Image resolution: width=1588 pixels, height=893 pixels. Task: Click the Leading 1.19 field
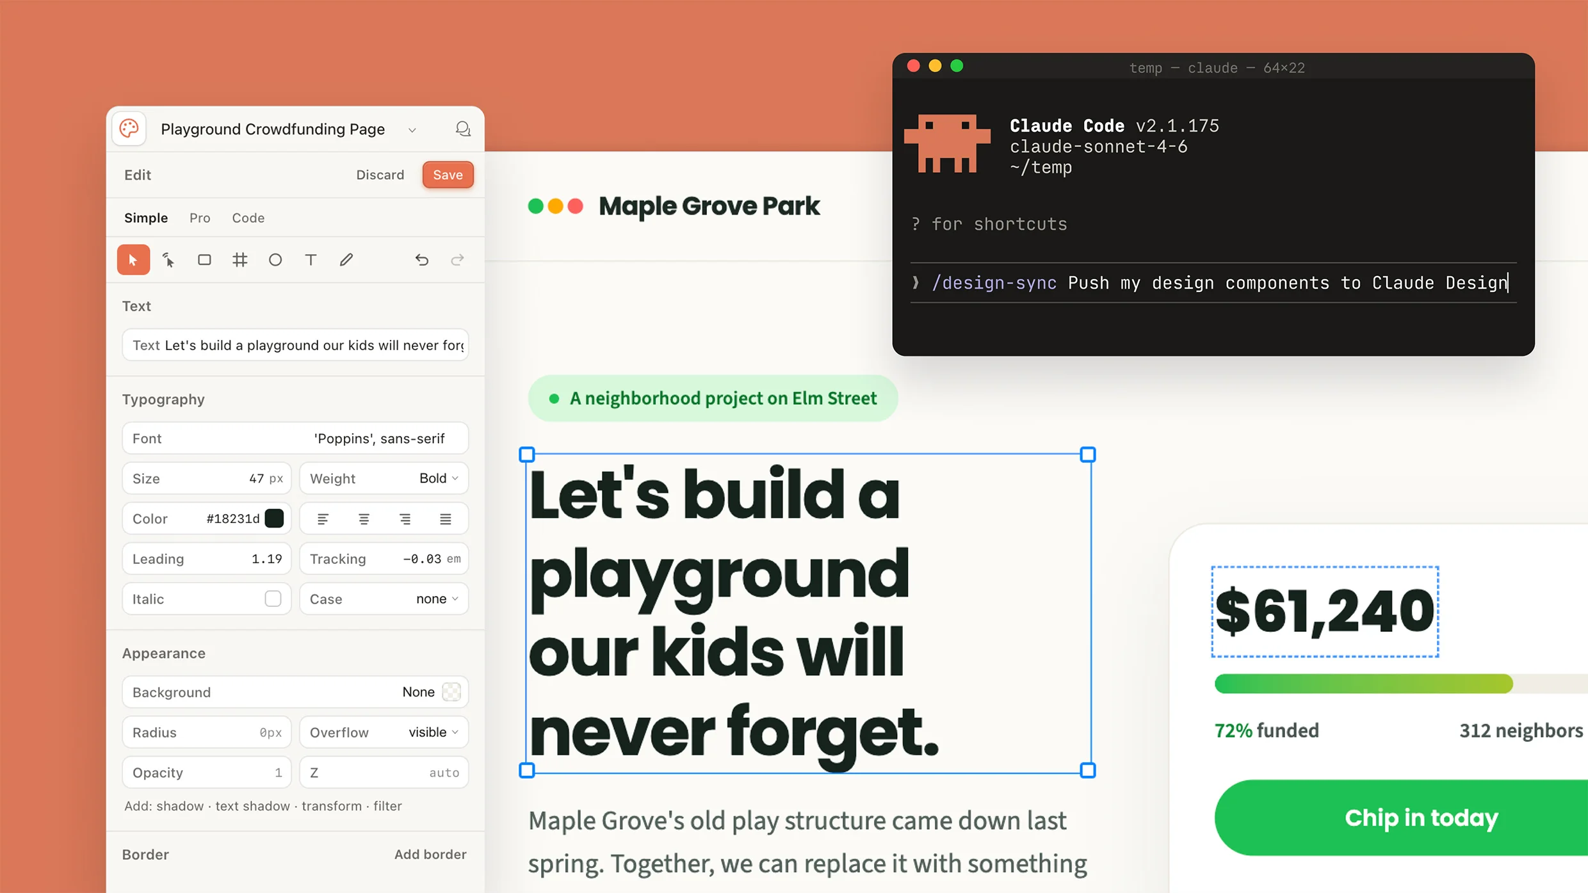(x=206, y=559)
